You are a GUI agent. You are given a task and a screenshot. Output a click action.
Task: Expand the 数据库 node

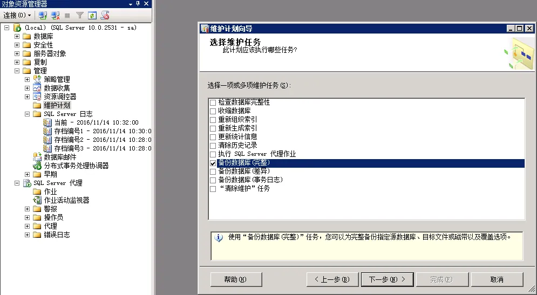pos(17,36)
